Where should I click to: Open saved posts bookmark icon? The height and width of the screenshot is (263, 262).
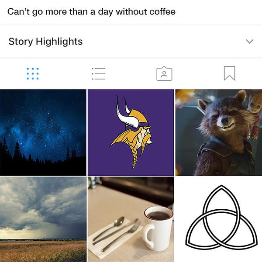tap(230, 73)
